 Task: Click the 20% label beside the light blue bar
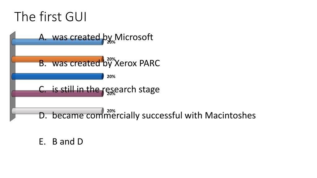tap(111, 42)
